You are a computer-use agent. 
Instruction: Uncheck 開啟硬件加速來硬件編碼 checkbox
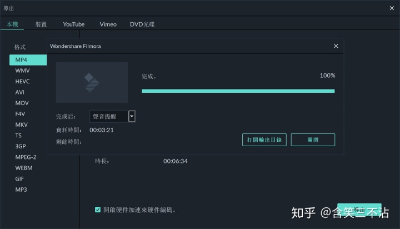click(x=98, y=210)
